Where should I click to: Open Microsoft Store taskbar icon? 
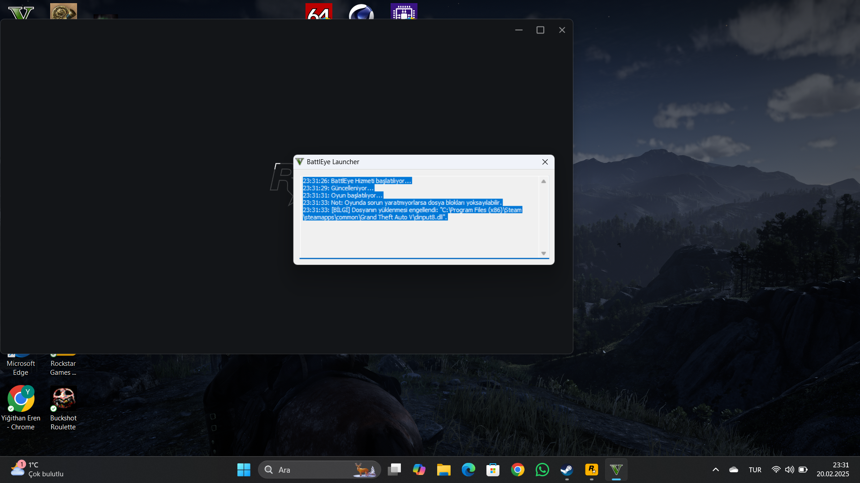[493, 470]
